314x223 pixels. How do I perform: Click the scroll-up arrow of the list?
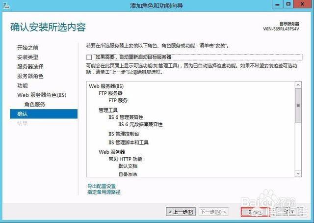coord(298,85)
